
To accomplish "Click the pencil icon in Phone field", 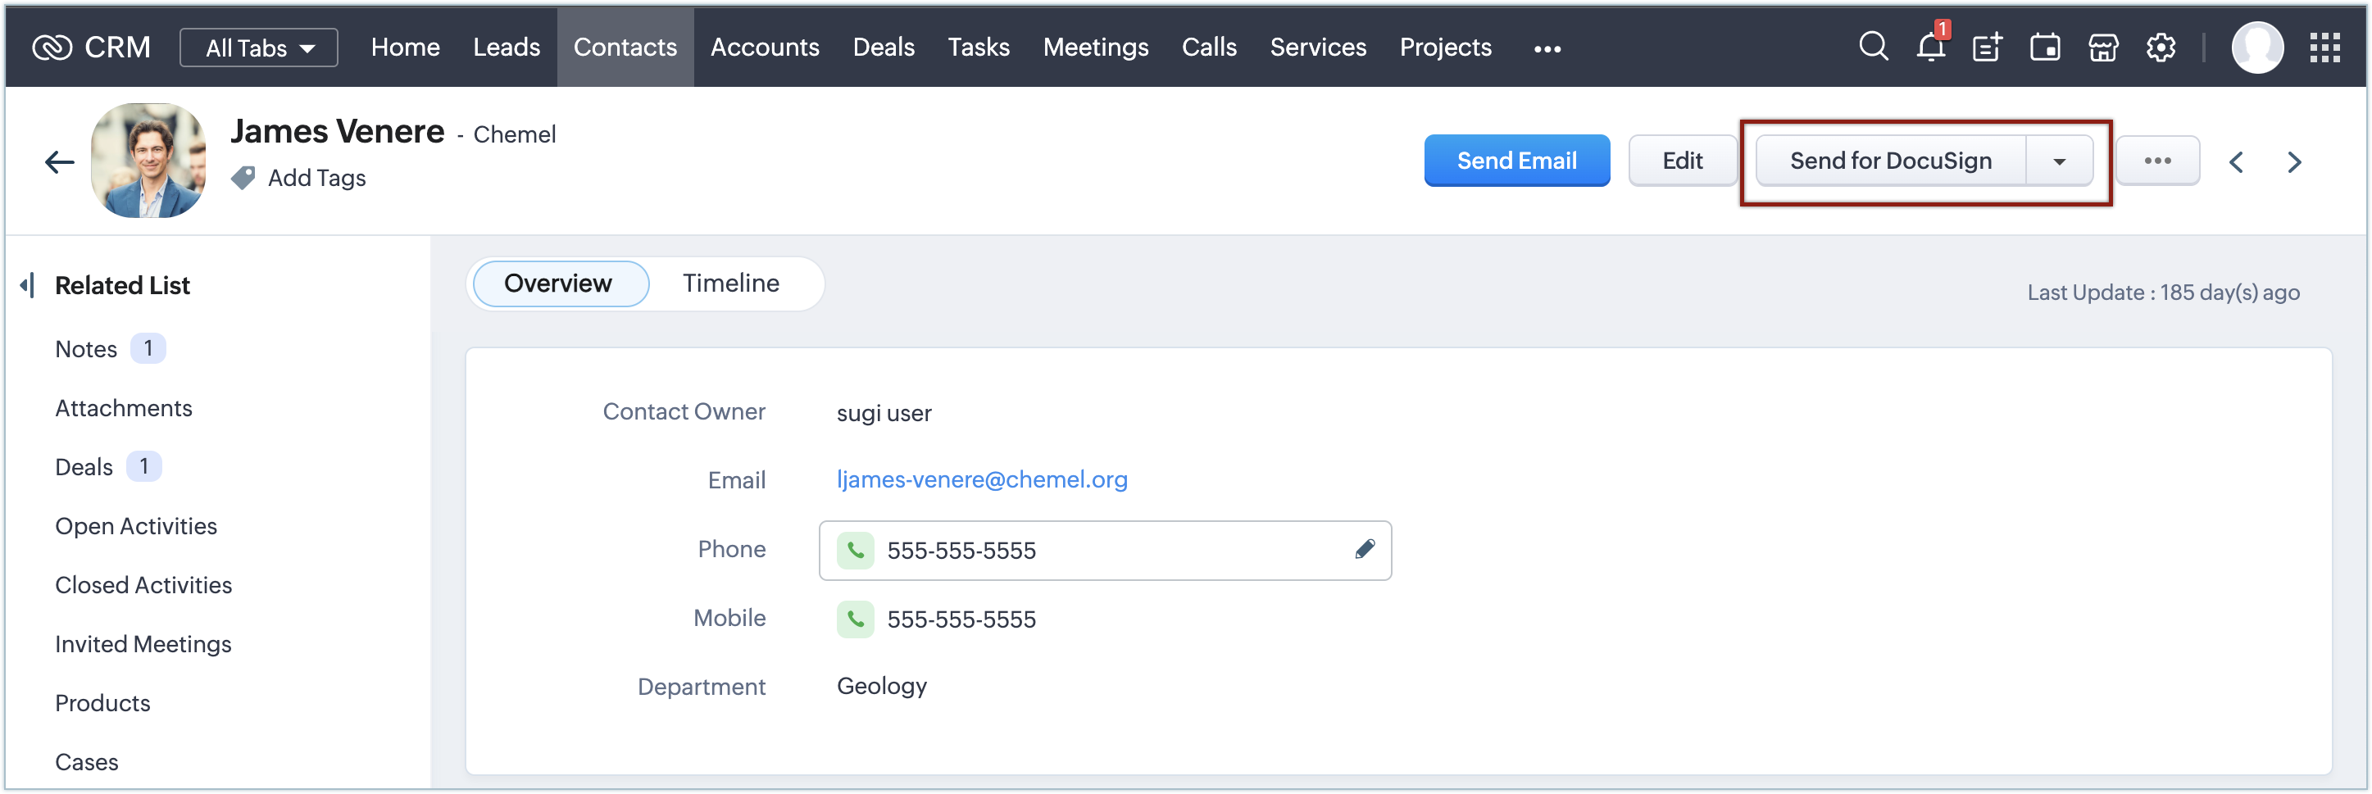I will tap(1364, 549).
